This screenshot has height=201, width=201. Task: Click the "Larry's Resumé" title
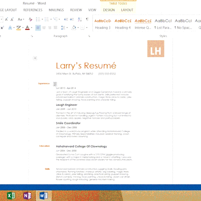(86, 66)
